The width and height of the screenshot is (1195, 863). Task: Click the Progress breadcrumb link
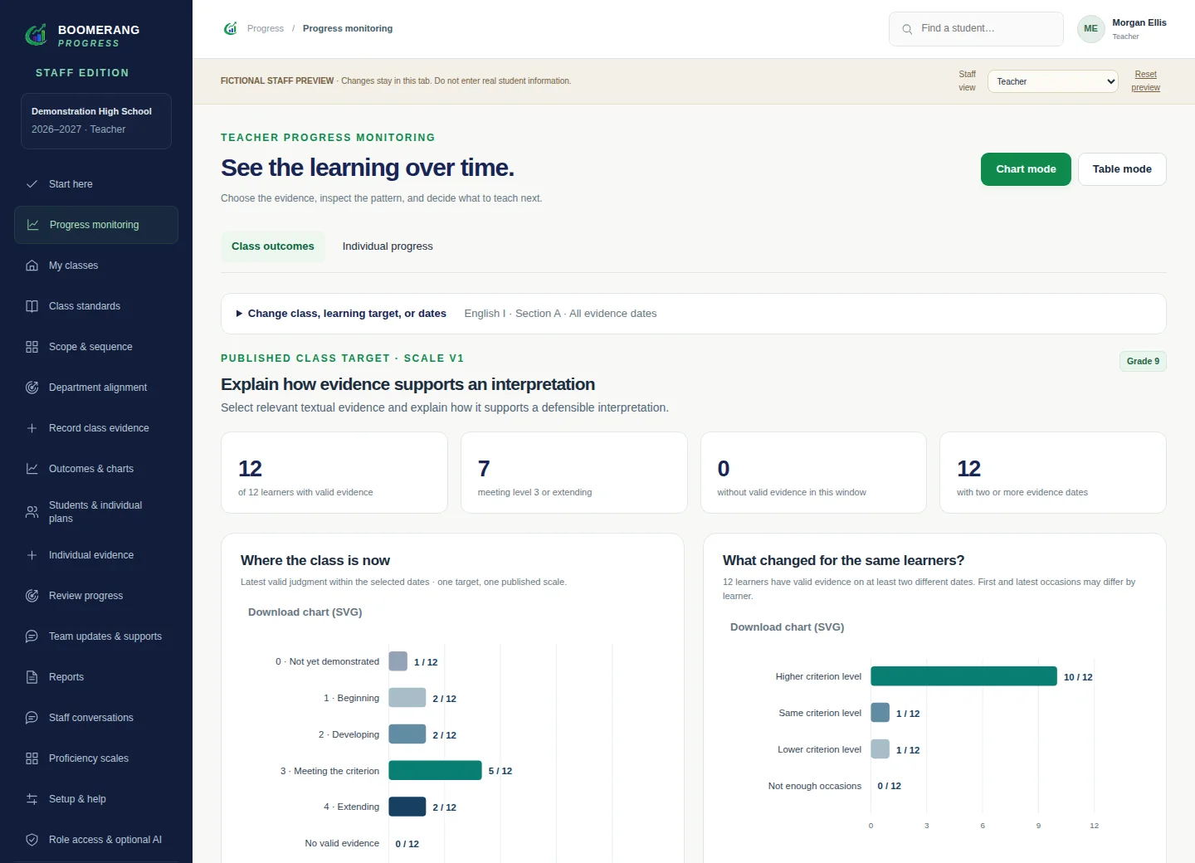(x=266, y=28)
